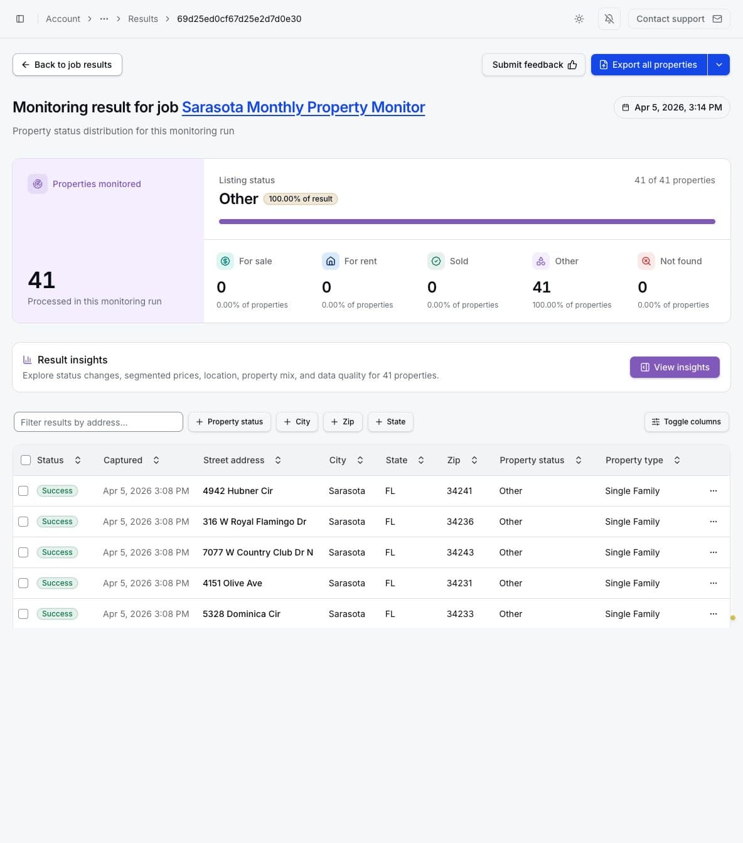This screenshot has height=843, width=743.
Task: Select all rows with header checkbox
Action: pos(26,460)
